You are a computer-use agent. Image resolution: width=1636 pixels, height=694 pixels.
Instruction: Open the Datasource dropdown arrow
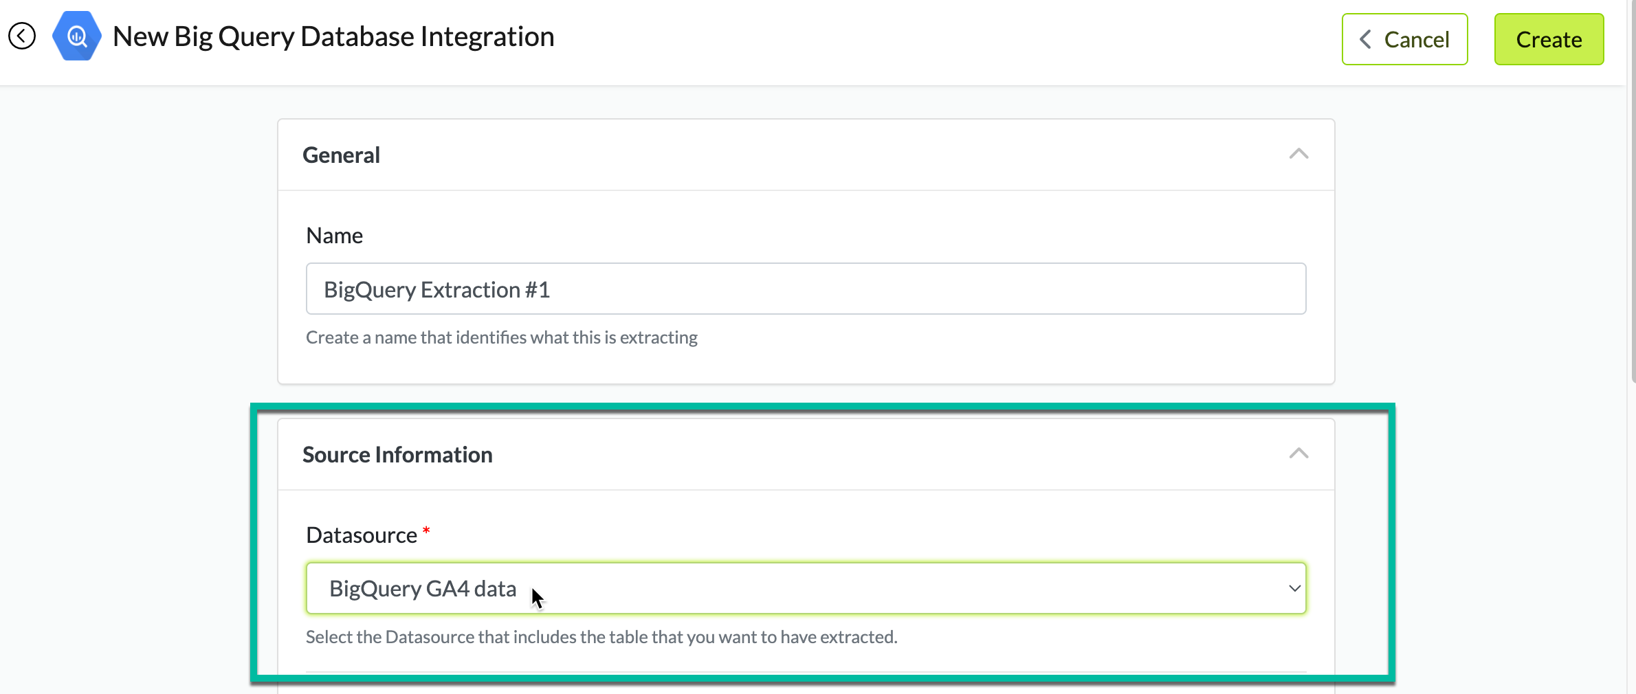click(1294, 588)
